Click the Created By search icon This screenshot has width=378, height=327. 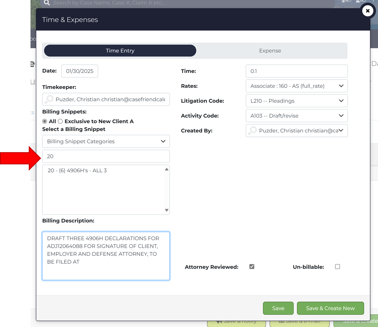tap(253, 131)
